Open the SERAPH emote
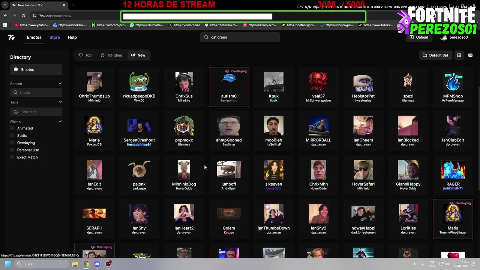 (x=94, y=219)
